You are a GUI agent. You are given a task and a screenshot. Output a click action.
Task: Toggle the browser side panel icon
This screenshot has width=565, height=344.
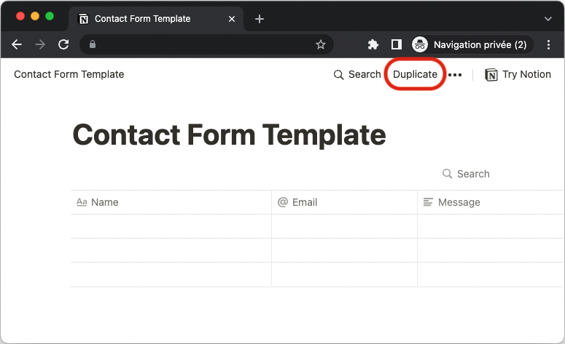(397, 44)
